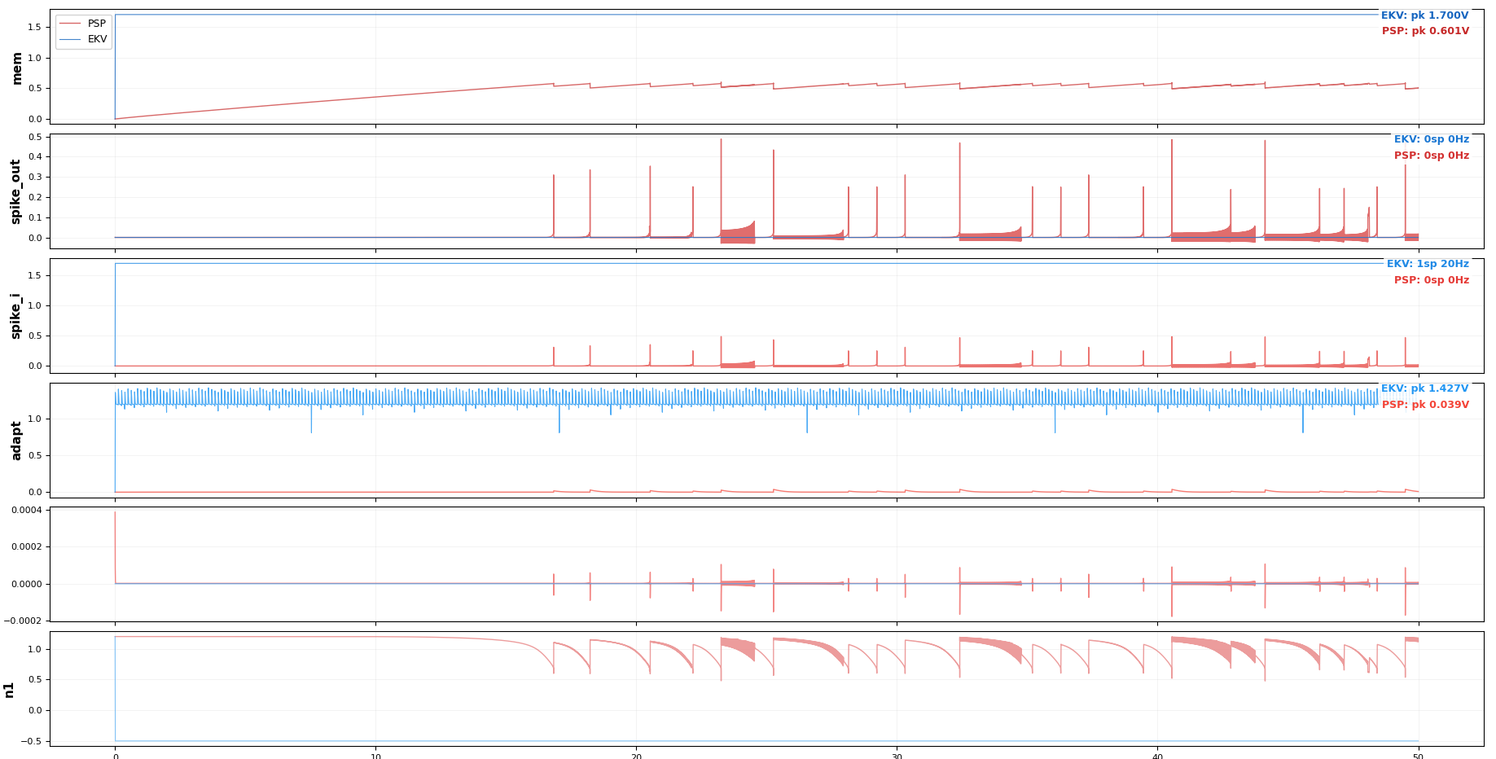Click the x-axis tick label 40
The image size is (1496, 759).
click(x=1157, y=756)
